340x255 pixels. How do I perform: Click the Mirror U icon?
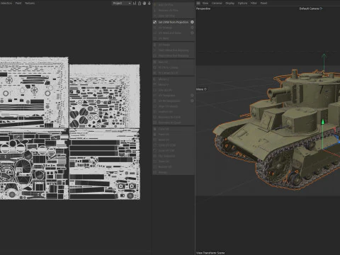tap(155, 79)
